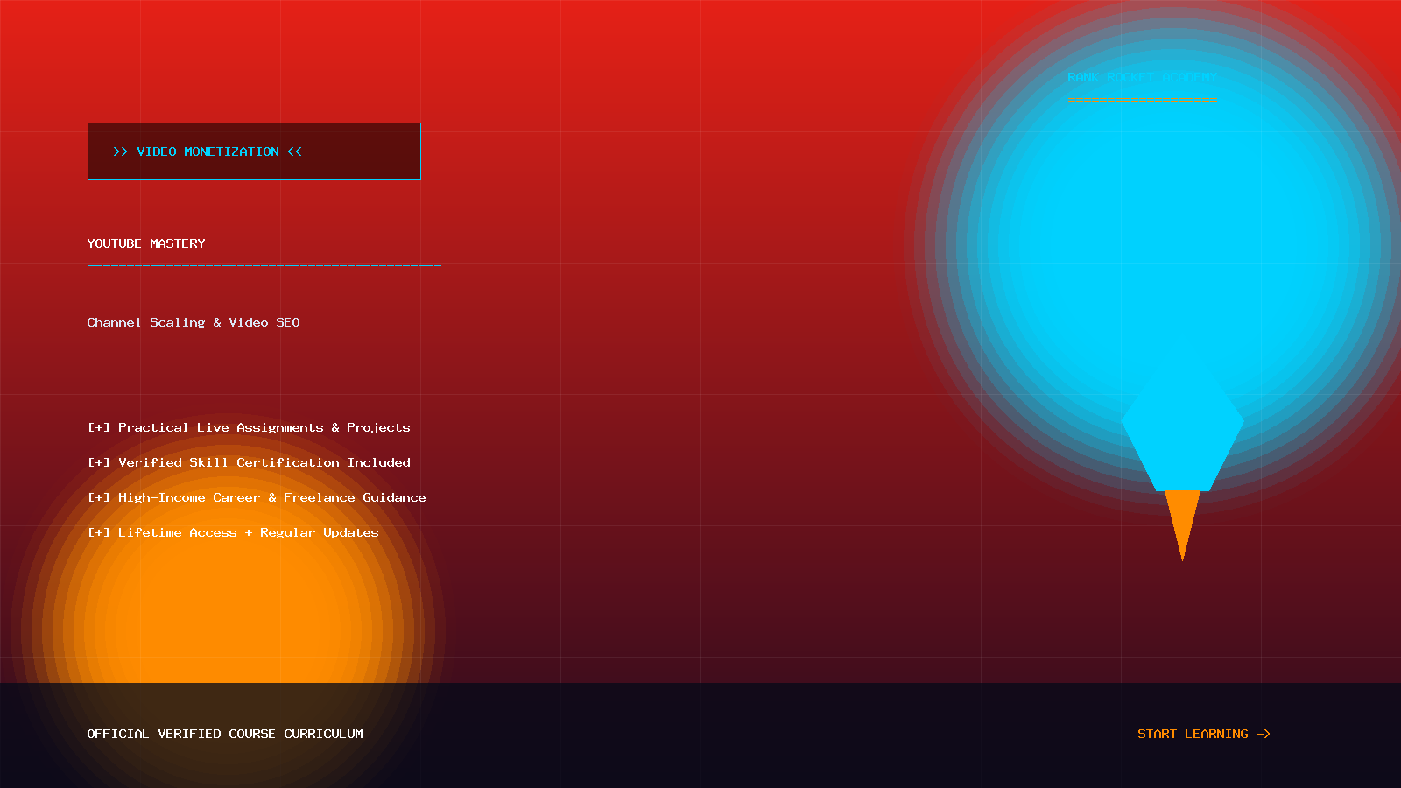Select the VIDEO MONETIZATION banner box
This screenshot has height=788, width=1401.
[254, 151]
